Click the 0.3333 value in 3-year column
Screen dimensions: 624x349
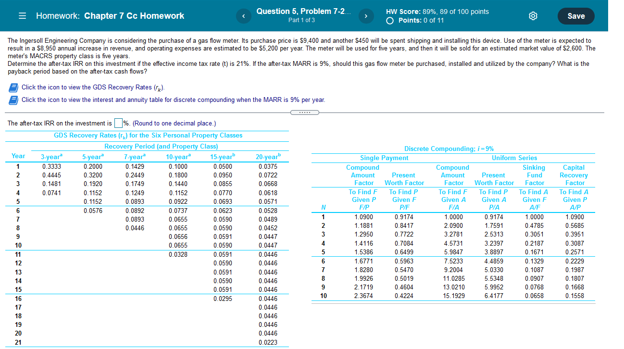tap(51, 166)
